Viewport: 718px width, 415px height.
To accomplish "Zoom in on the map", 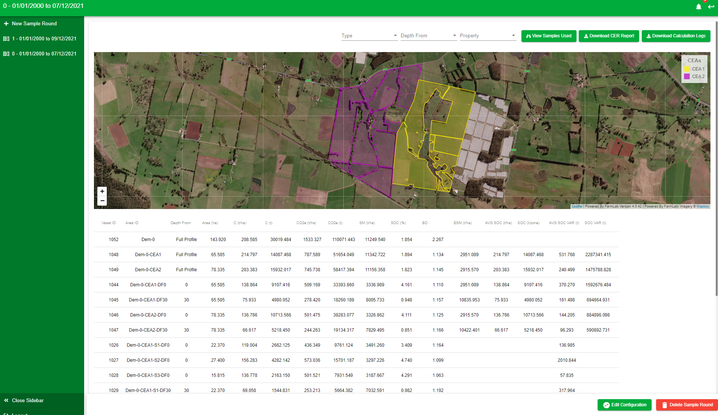I will (x=102, y=191).
